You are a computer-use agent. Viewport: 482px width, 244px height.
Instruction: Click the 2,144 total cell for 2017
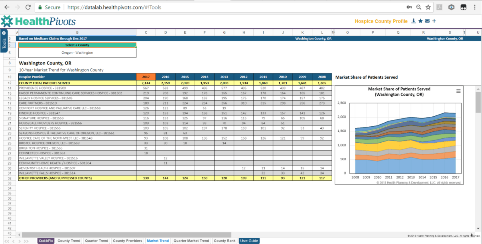tap(146, 83)
